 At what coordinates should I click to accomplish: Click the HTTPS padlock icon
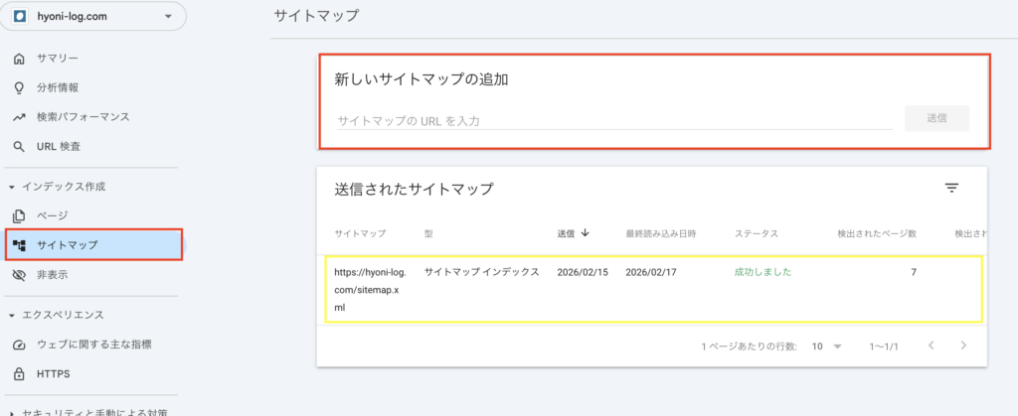tap(19, 374)
